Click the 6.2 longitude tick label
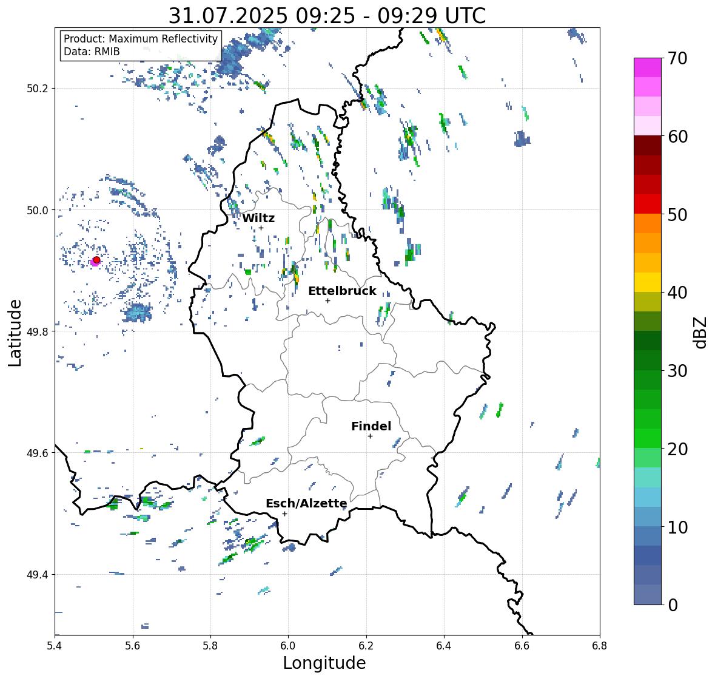 366,645
